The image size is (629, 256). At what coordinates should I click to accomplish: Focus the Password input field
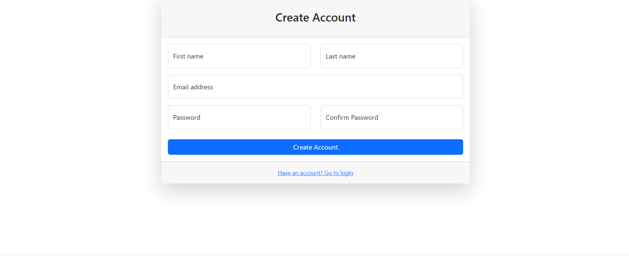(x=239, y=117)
